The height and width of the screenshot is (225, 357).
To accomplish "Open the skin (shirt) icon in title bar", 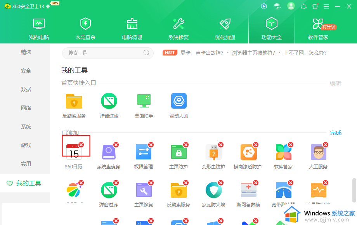I will pyautogui.click(x=315, y=6).
